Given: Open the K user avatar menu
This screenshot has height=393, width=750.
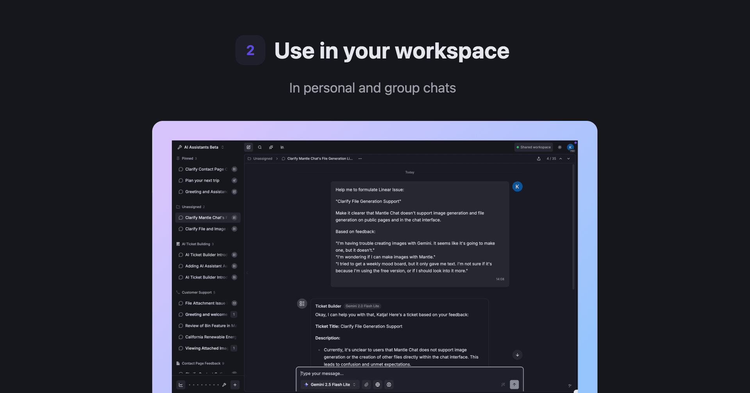Looking at the screenshot, I should [x=571, y=147].
